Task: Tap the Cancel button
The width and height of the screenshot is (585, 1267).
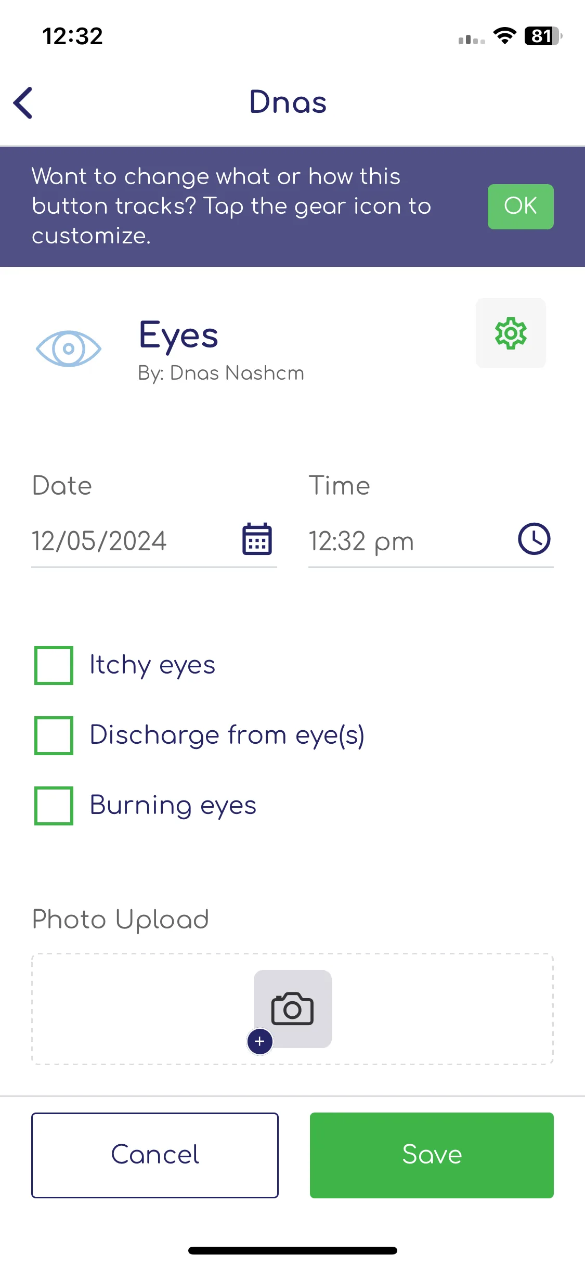Action: coord(155,1155)
